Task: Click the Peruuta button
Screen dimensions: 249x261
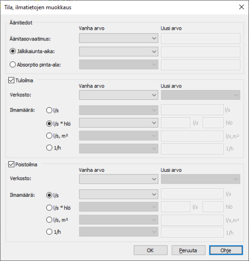Action: click(x=189, y=250)
